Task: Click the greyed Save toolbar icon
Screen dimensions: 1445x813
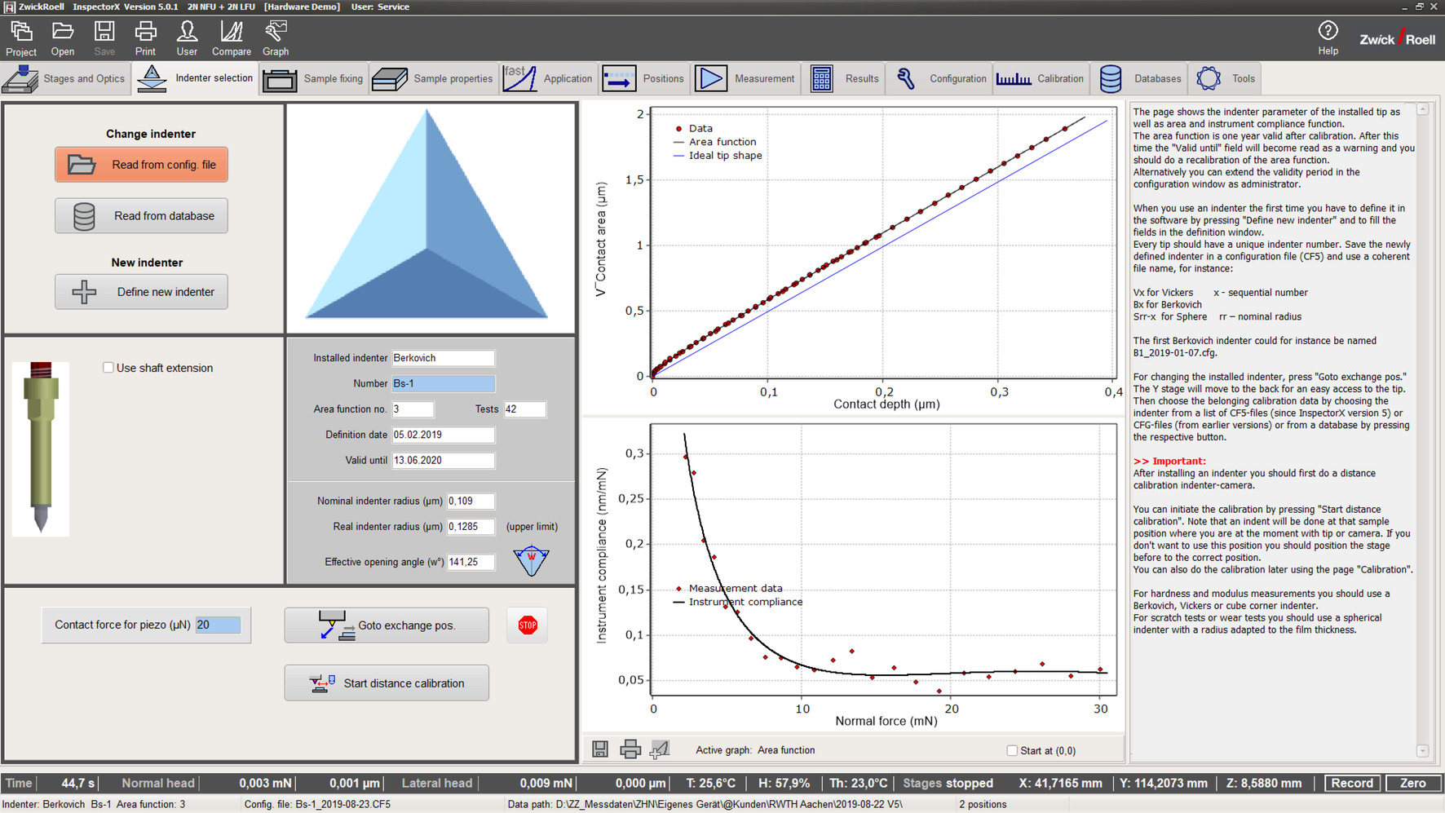Action: (104, 38)
